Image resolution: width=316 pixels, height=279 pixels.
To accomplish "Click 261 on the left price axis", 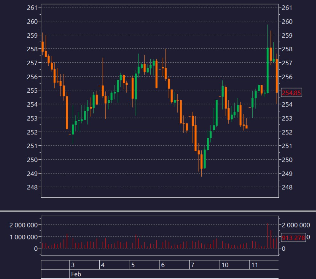I will tap(32, 8).
